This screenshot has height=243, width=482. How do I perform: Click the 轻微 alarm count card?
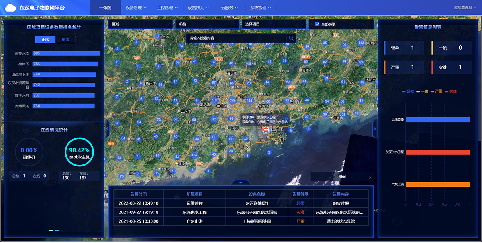click(x=404, y=48)
